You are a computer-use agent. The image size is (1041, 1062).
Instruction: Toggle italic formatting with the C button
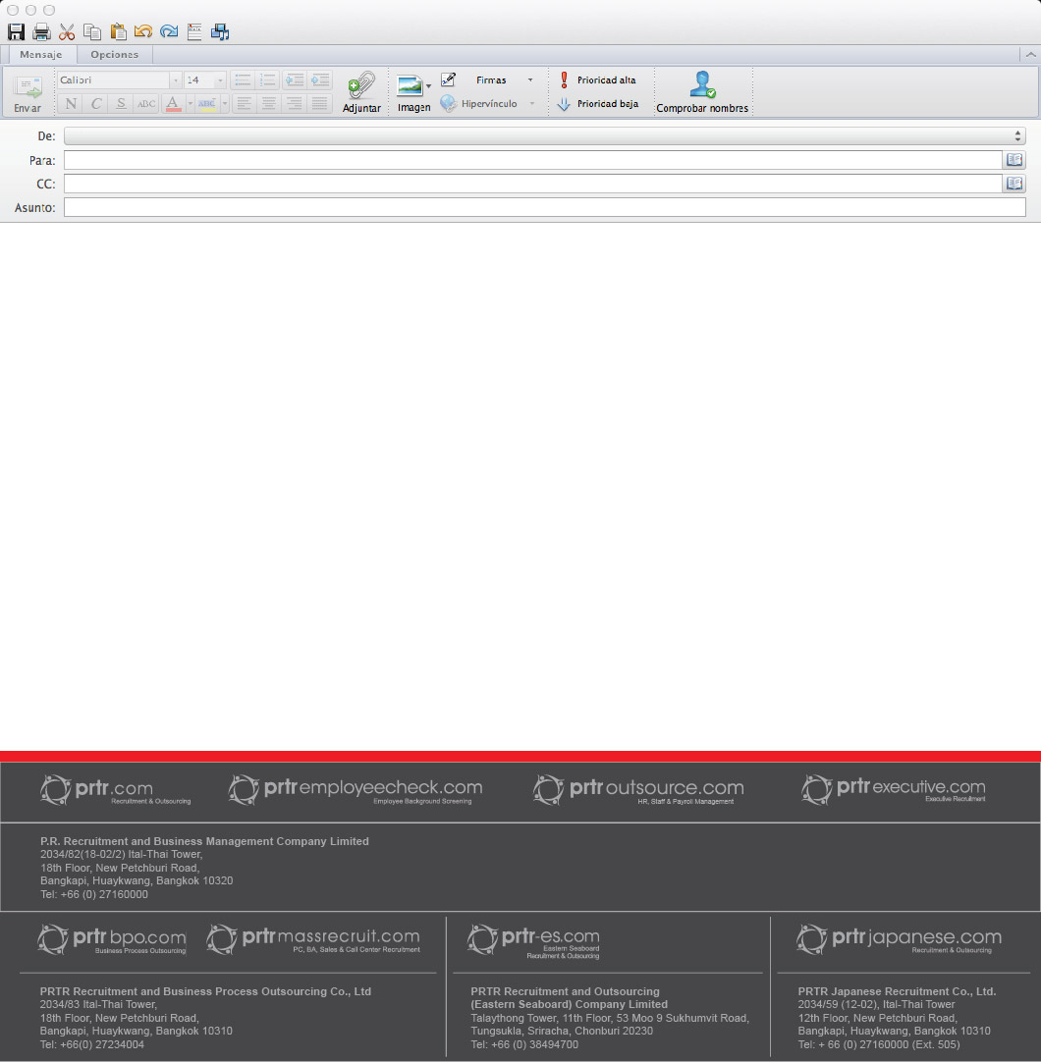click(x=96, y=104)
